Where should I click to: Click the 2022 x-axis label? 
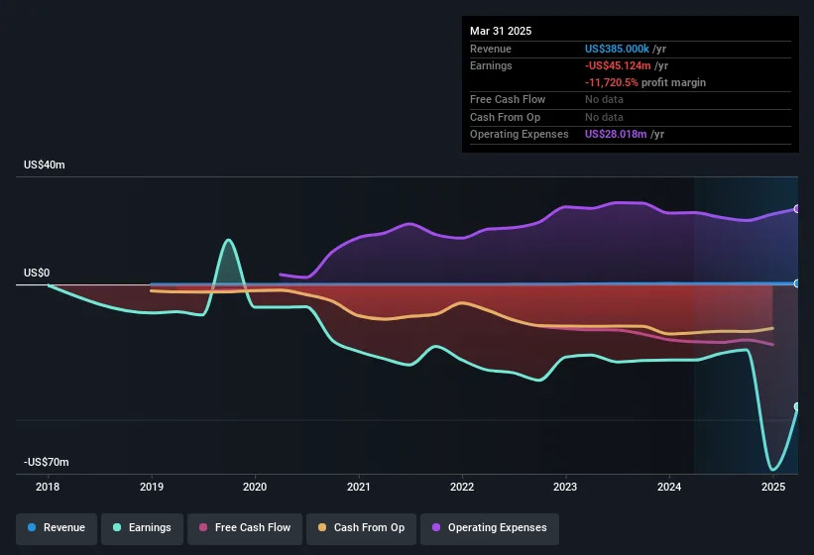[462, 487]
